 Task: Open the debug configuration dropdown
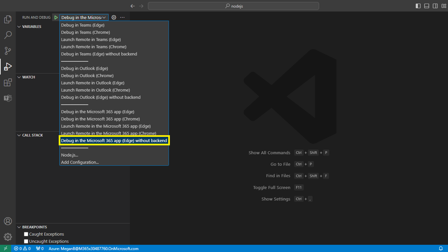coord(84,17)
